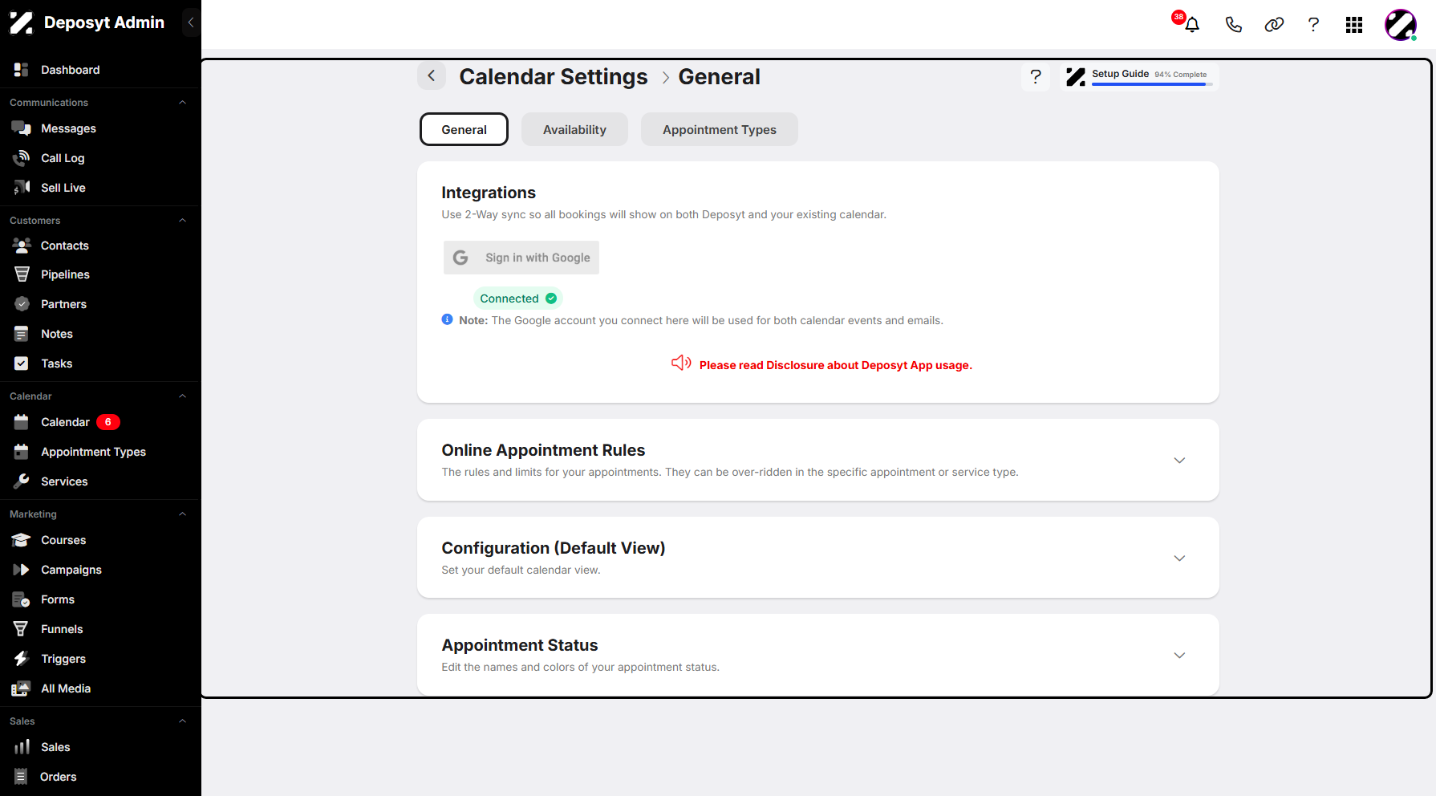
Task: Click the Notes icon in the sidebar
Action: [x=22, y=334]
